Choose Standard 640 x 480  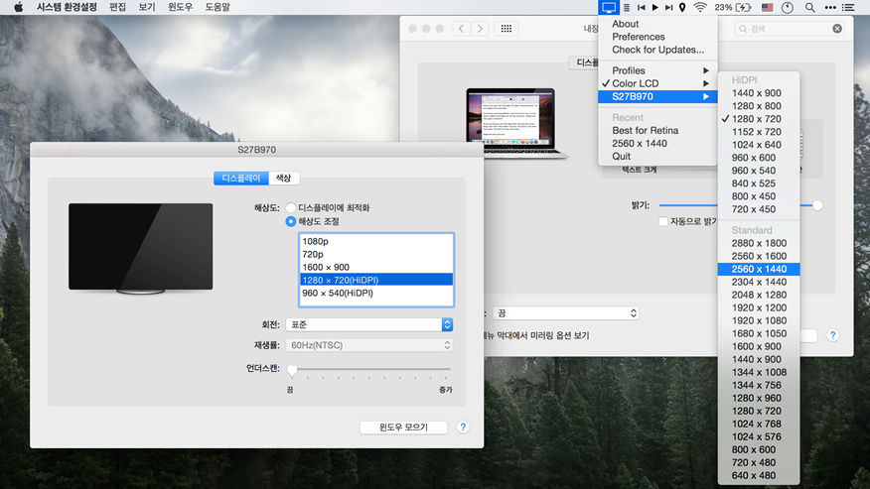tap(759, 475)
